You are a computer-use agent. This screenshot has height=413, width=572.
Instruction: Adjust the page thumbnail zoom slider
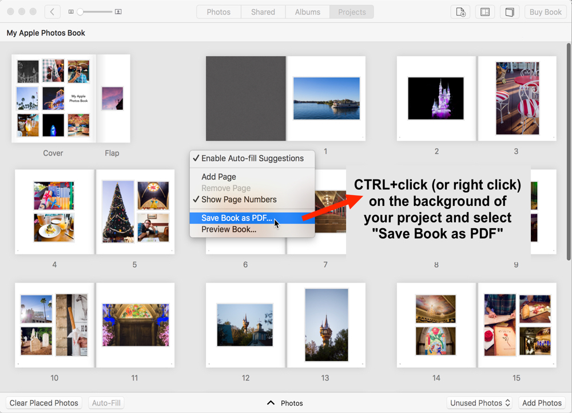(x=81, y=11)
